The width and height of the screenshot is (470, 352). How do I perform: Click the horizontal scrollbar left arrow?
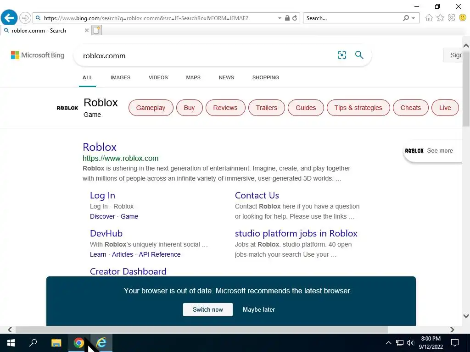coord(10,330)
